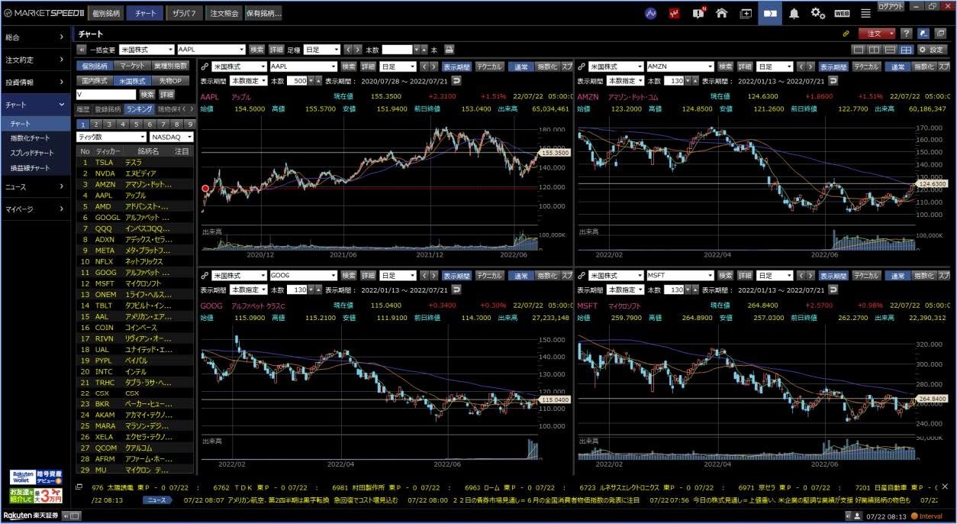
Task: Click the add-window icon in the top bar
Action: 746,13
